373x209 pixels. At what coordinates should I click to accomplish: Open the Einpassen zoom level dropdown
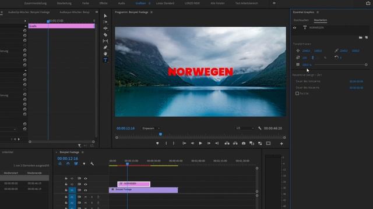(x=151, y=128)
